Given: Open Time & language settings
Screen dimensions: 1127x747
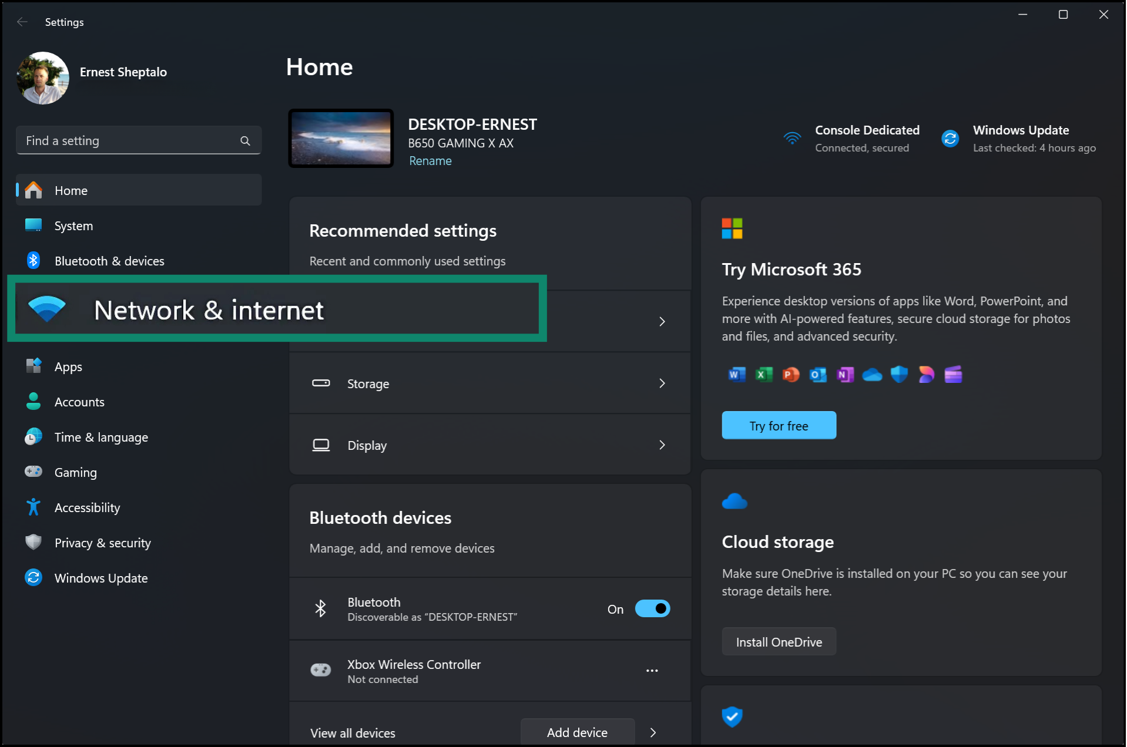Looking at the screenshot, I should (33, 436).
